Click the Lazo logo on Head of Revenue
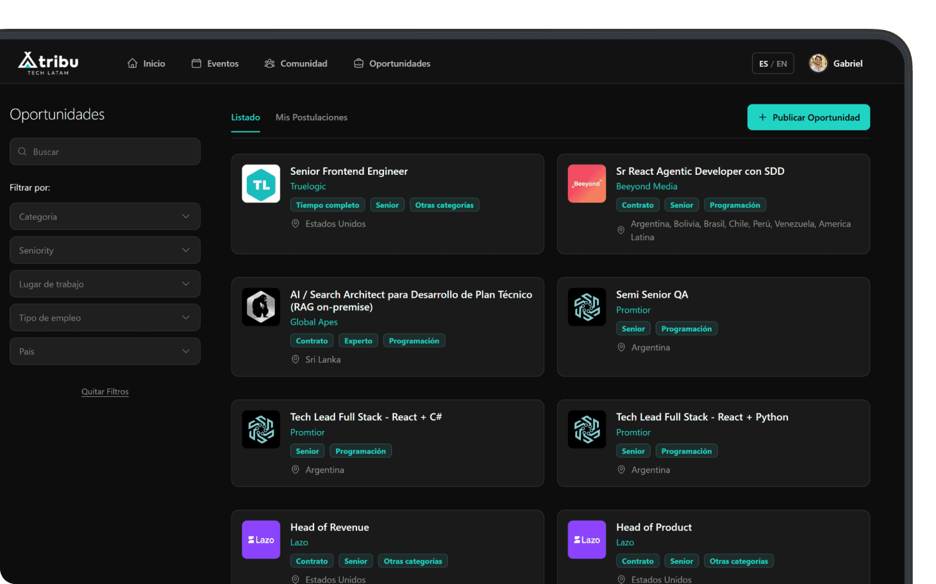The height and width of the screenshot is (584, 936). click(261, 540)
